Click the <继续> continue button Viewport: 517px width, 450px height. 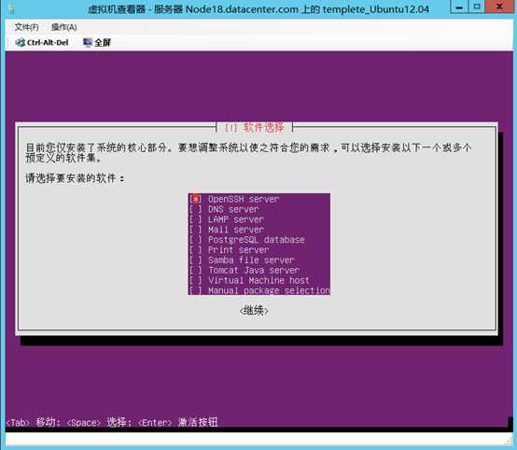pos(254,311)
